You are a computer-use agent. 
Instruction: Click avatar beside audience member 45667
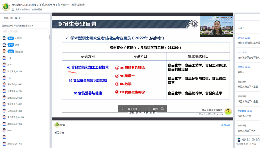point(4,84)
